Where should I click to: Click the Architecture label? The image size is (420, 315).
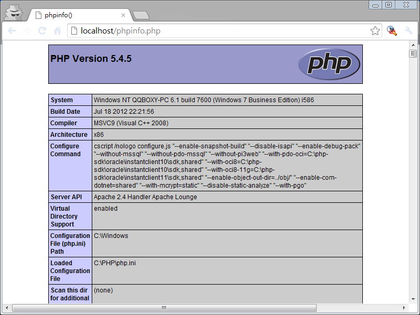click(x=69, y=135)
